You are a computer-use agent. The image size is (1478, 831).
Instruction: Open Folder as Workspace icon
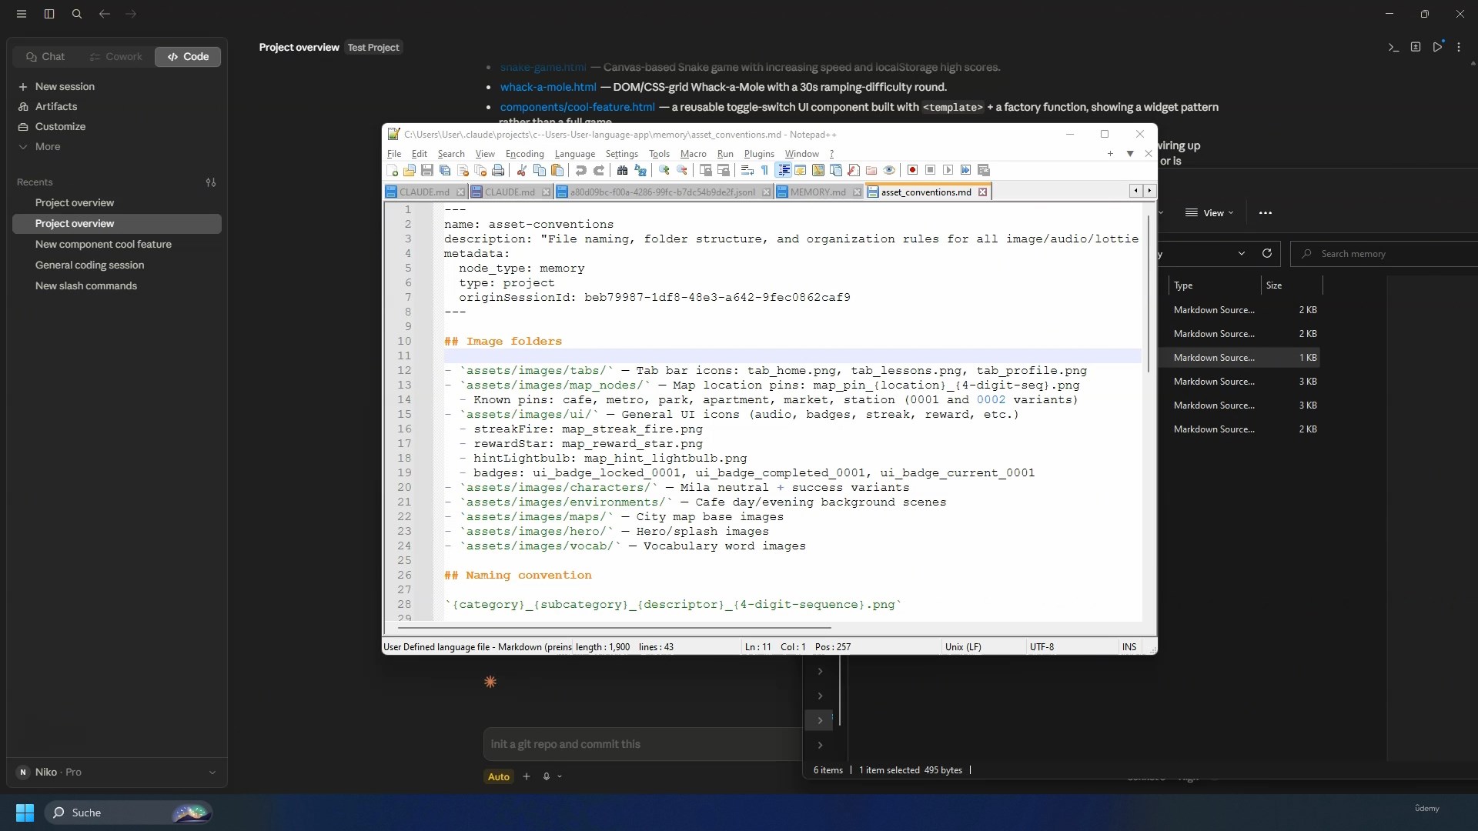(871, 170)
